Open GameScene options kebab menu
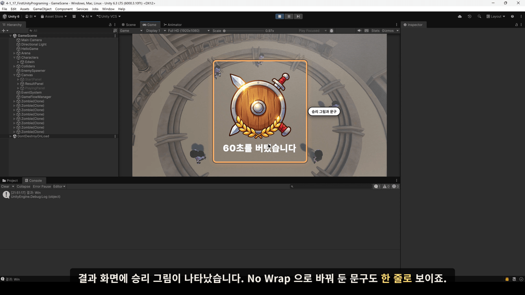This screenshot has width=525, height=295. click(x=115, y=36)
